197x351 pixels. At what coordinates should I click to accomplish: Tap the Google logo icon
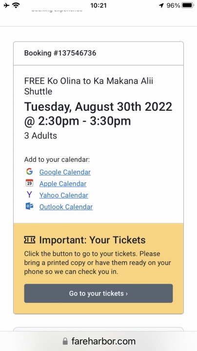click(x=29, y=172)
